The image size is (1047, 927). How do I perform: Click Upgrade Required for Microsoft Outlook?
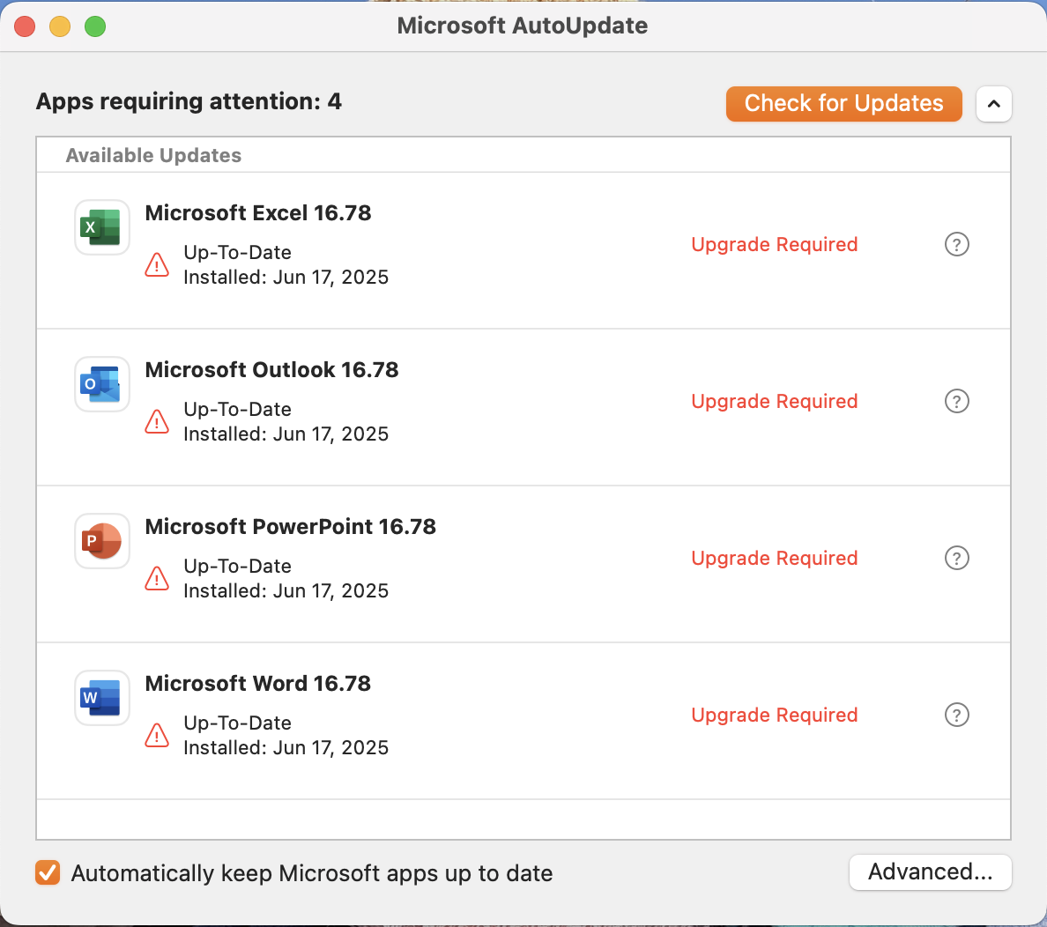pyautogui.click(x=775, y=402)
